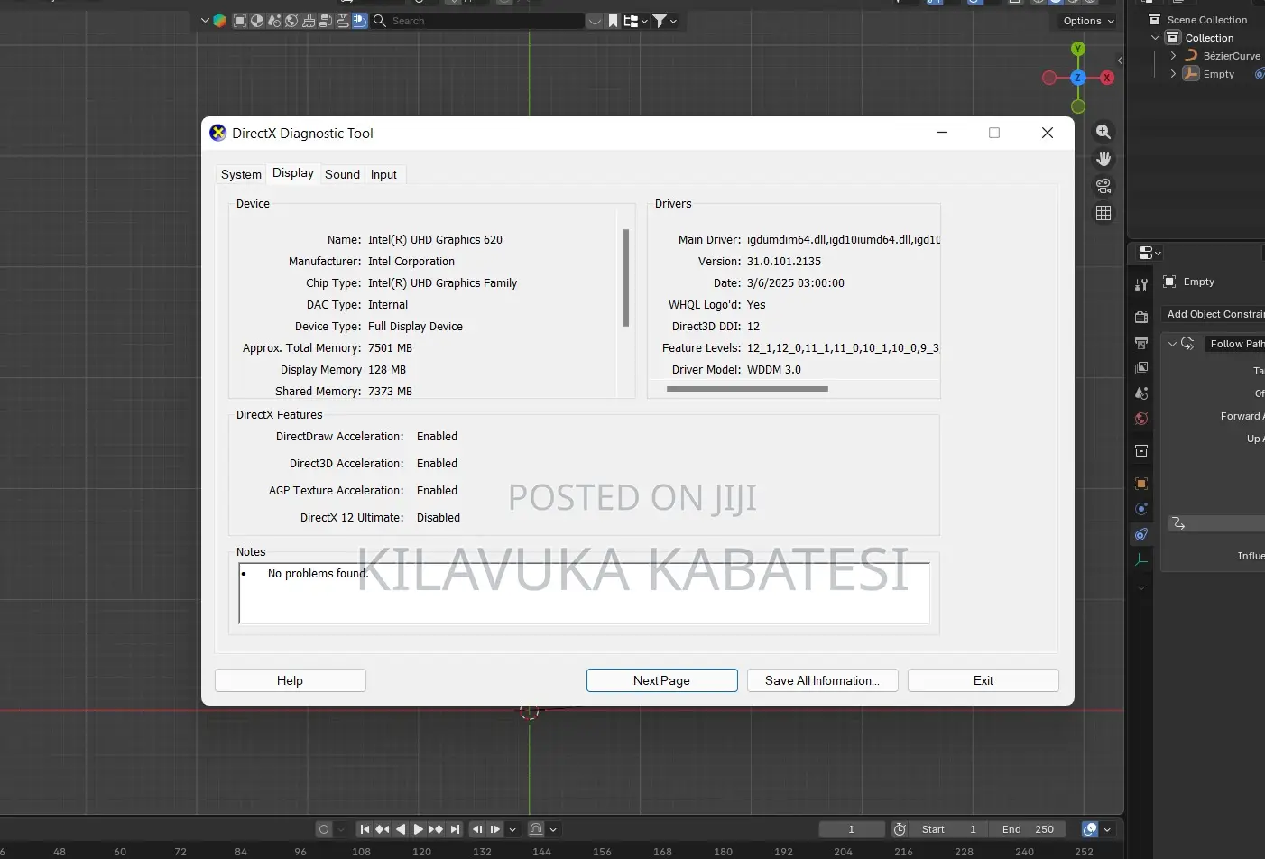
Task: Collapse the Collection in the outliner
Action: [1155, 38]
